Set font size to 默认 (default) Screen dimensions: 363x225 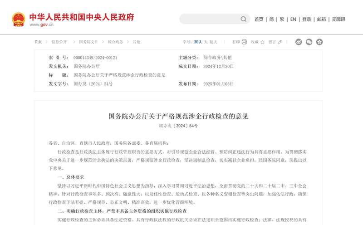point(198,42)
